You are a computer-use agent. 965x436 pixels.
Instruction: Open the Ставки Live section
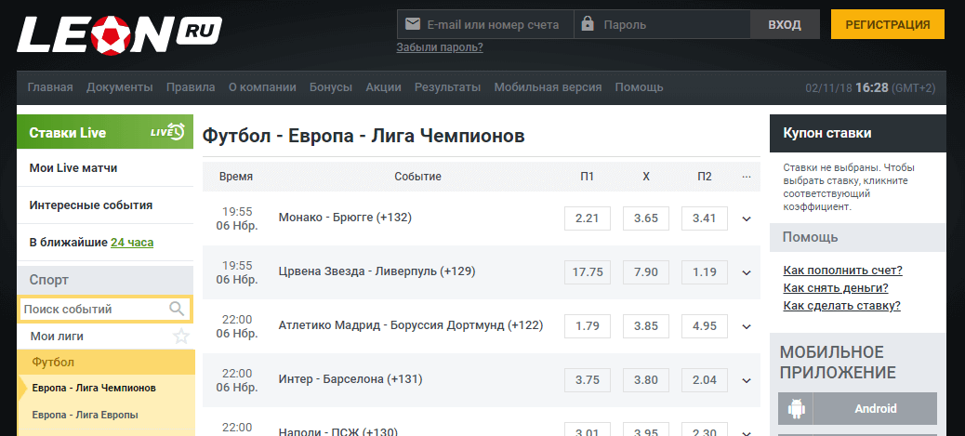(x=105, y=132)
